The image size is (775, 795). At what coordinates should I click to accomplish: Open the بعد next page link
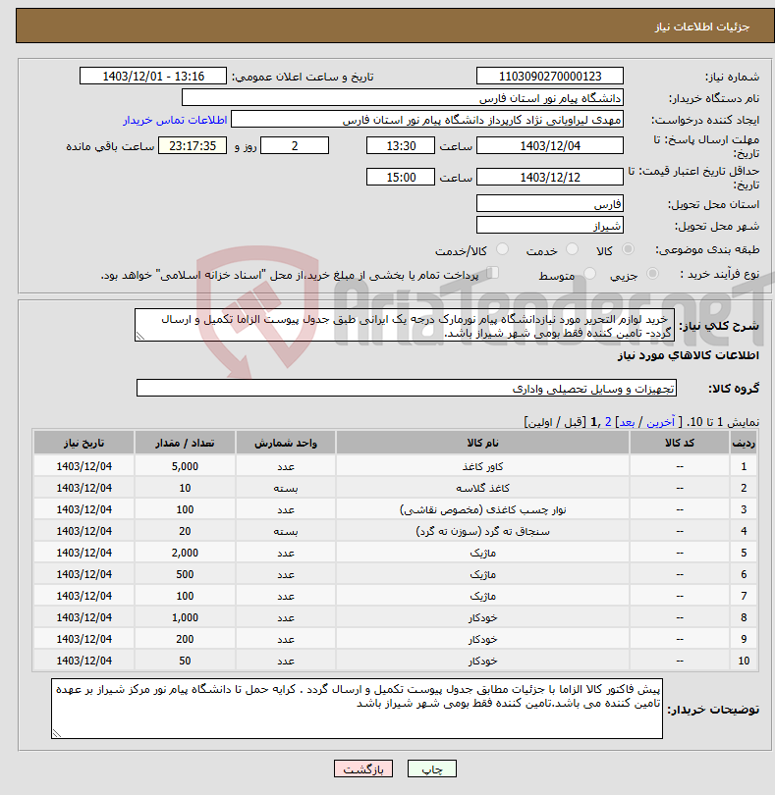[627, 422]
